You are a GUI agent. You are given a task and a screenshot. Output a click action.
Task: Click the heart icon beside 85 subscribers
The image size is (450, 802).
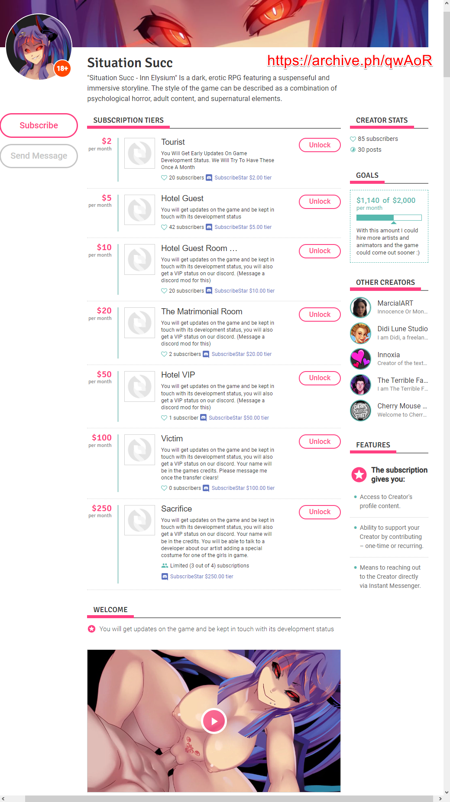(353, 139)
